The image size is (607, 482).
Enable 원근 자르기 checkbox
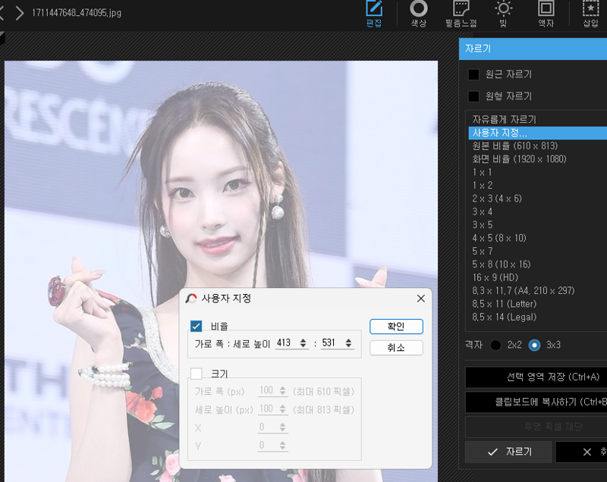473,74
